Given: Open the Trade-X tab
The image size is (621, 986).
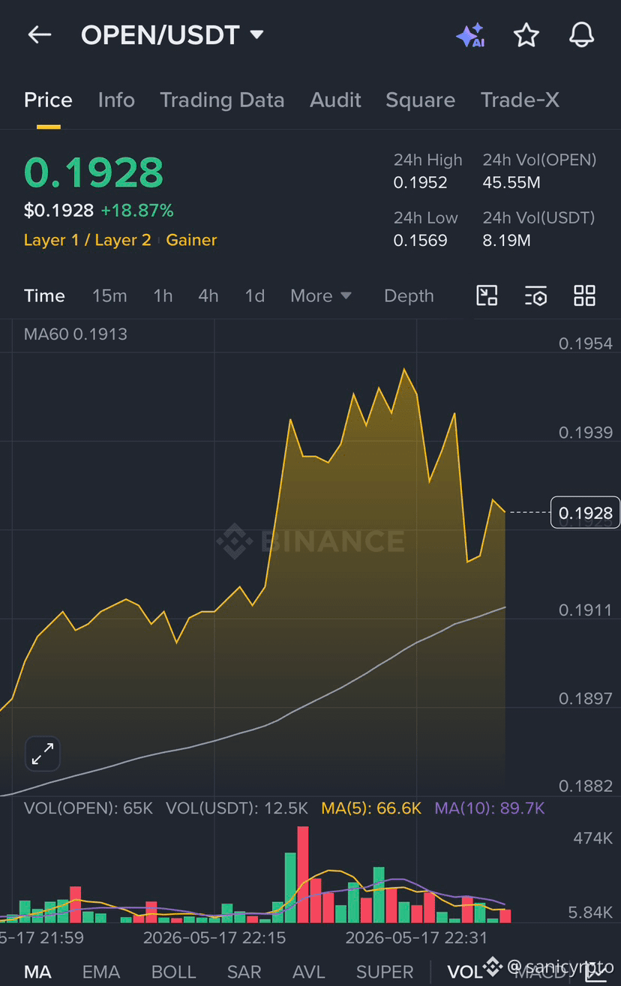Looking at the screenshot, I should pyautogui.click(x=520, y=100).
